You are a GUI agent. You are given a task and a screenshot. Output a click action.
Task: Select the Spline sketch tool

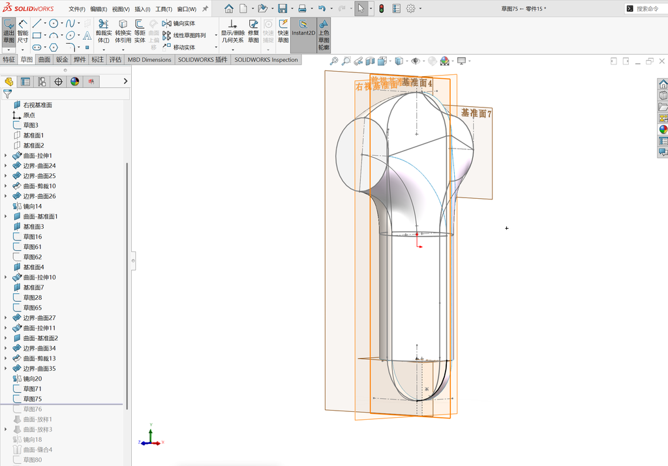[x=70, y=23]
